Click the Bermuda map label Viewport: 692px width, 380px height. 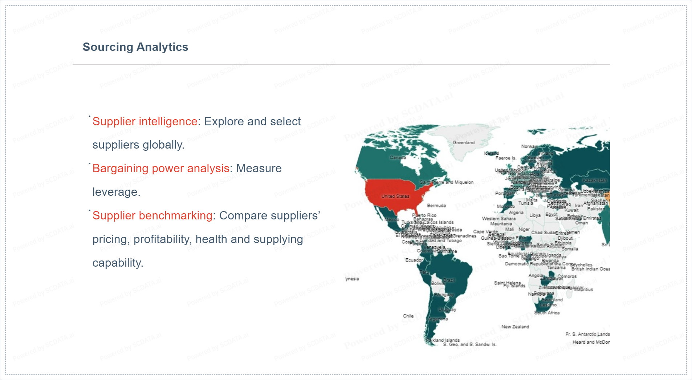(436, 206)
